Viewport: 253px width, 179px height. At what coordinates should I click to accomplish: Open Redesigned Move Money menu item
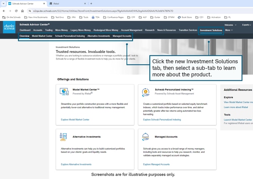[106, 30]
